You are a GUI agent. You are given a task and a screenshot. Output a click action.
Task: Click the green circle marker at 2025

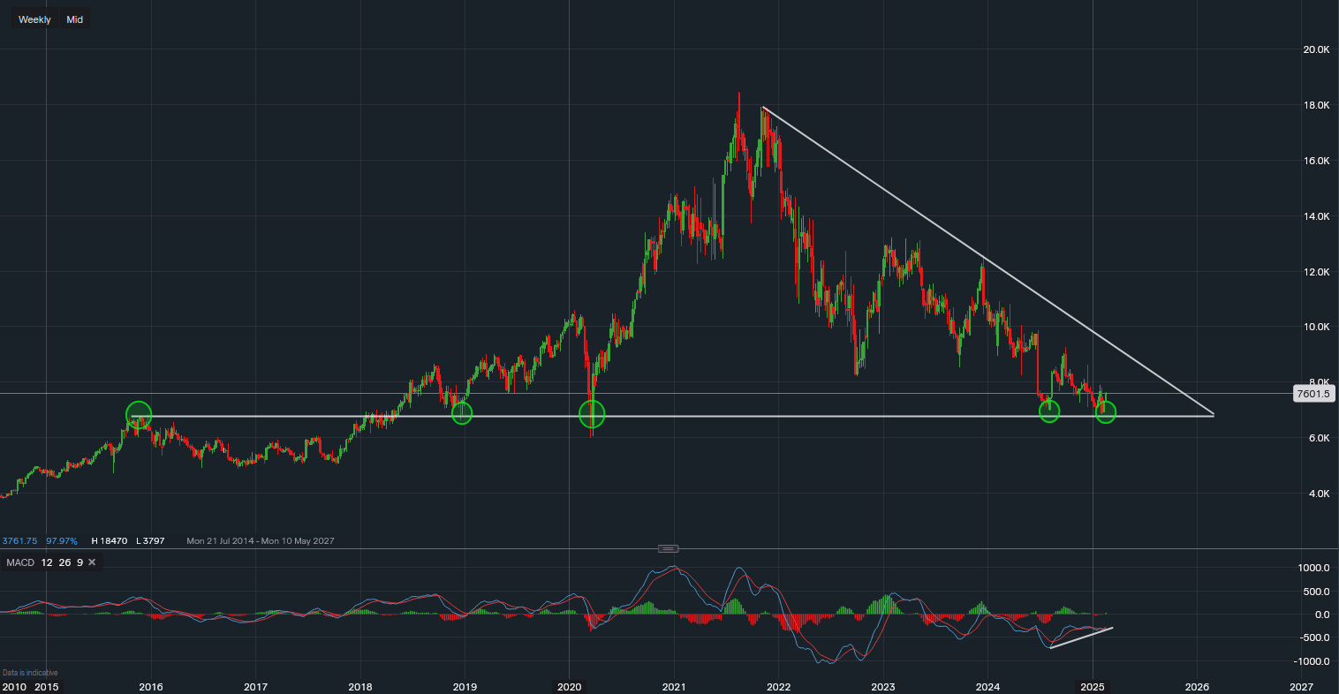coord(1106,412)
